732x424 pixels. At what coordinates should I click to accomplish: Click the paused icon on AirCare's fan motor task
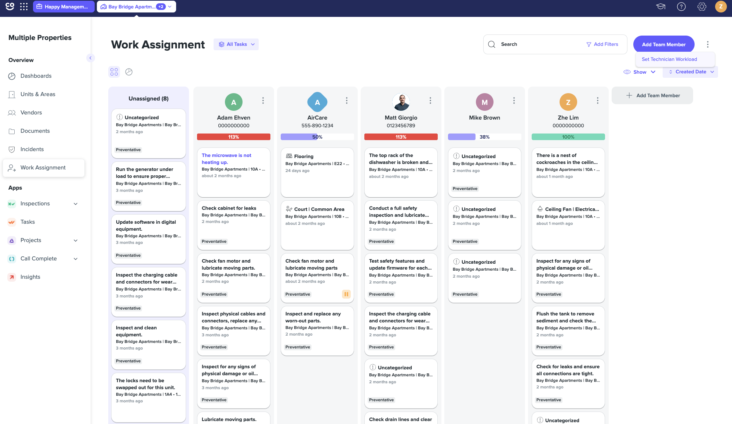click(346, 294)
